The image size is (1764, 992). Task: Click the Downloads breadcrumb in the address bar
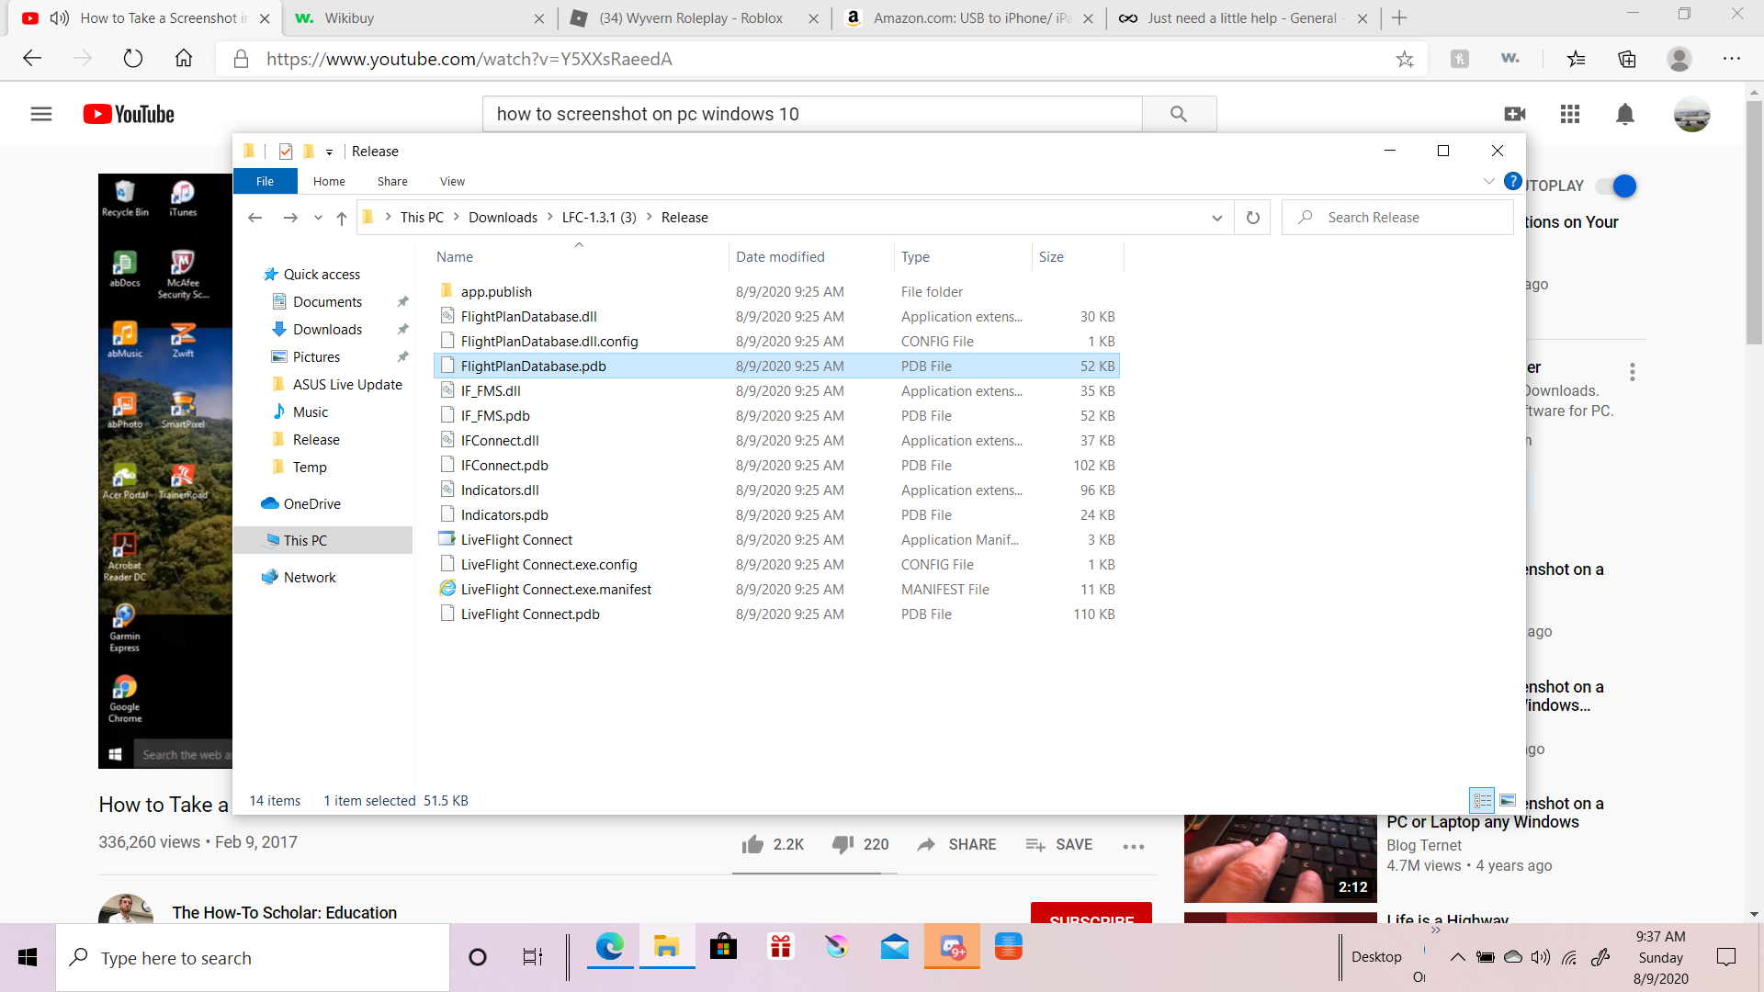coord(503,218)
